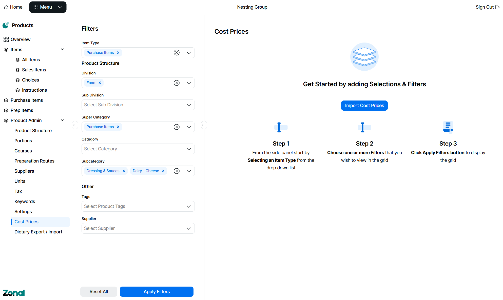The width and height of the screenshot is (503, 300).
Task: Open the Sub Division dropdown
Action: tap(189, 105)
